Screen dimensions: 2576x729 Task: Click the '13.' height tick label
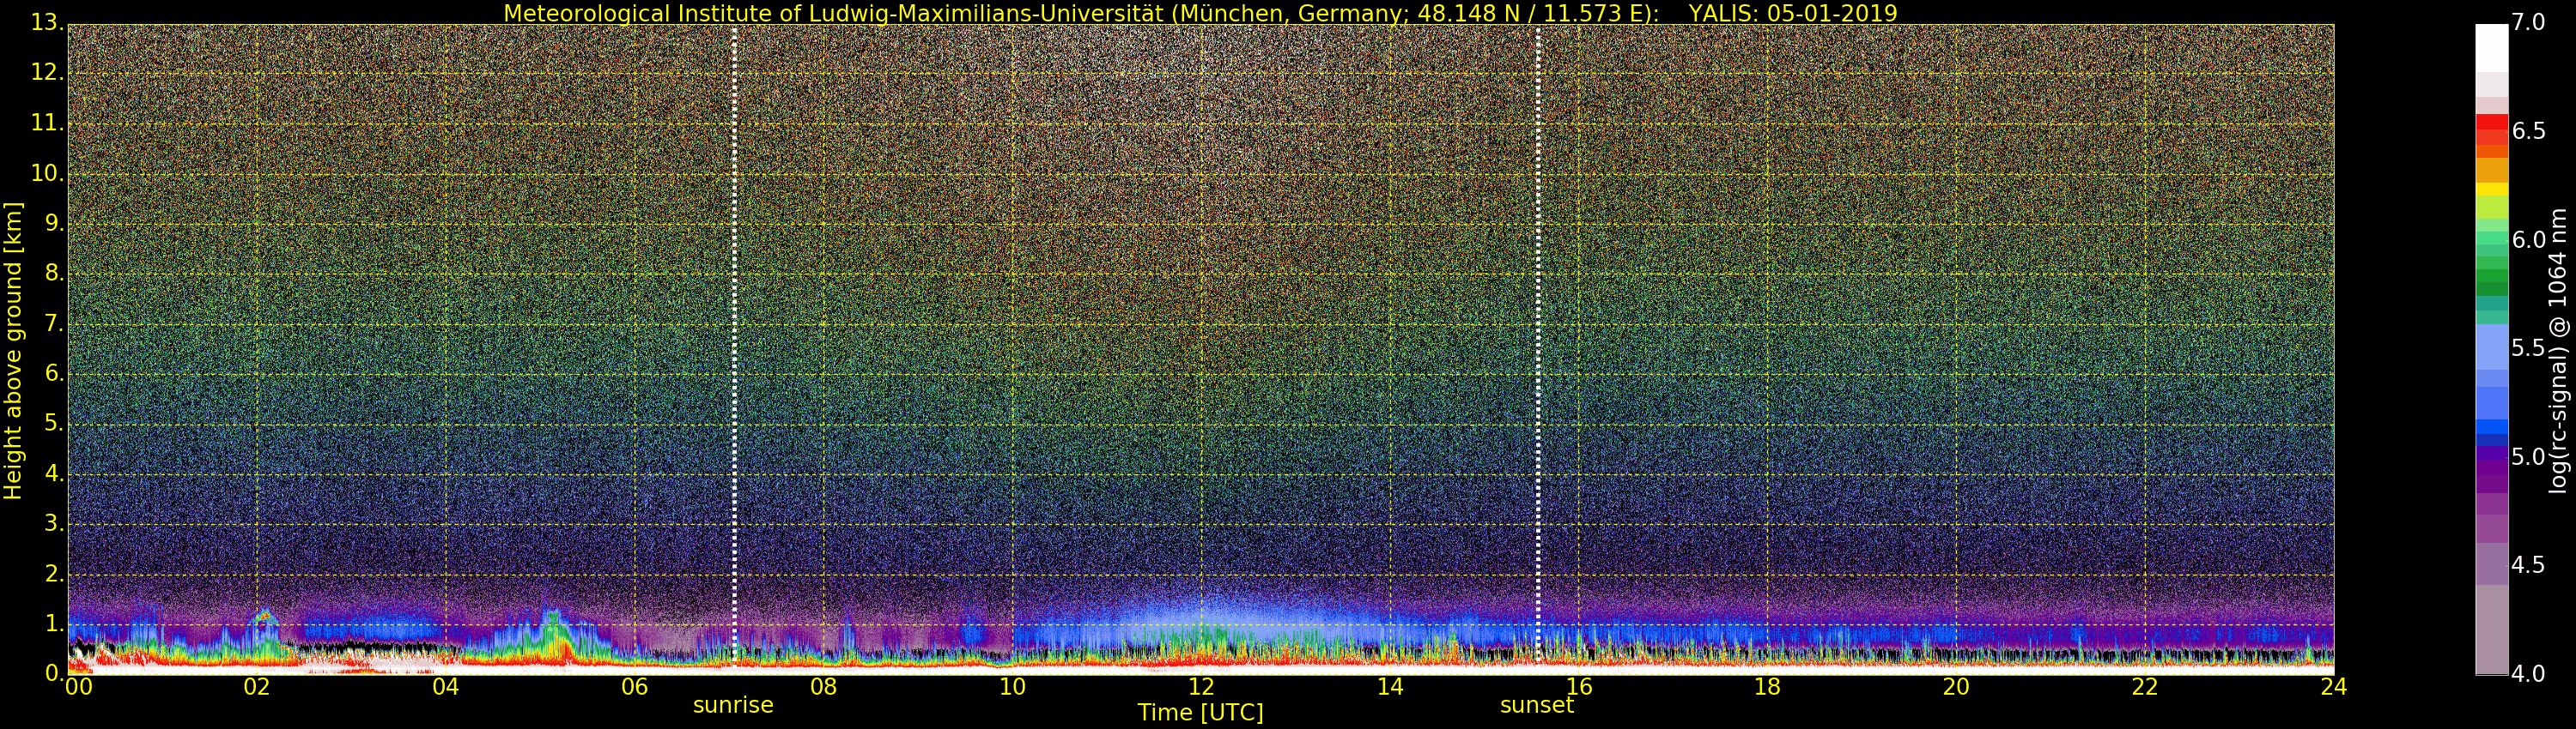point(47,22)
